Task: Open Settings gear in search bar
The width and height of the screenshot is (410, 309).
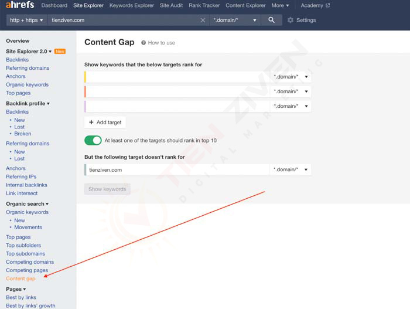Action: 291,20
